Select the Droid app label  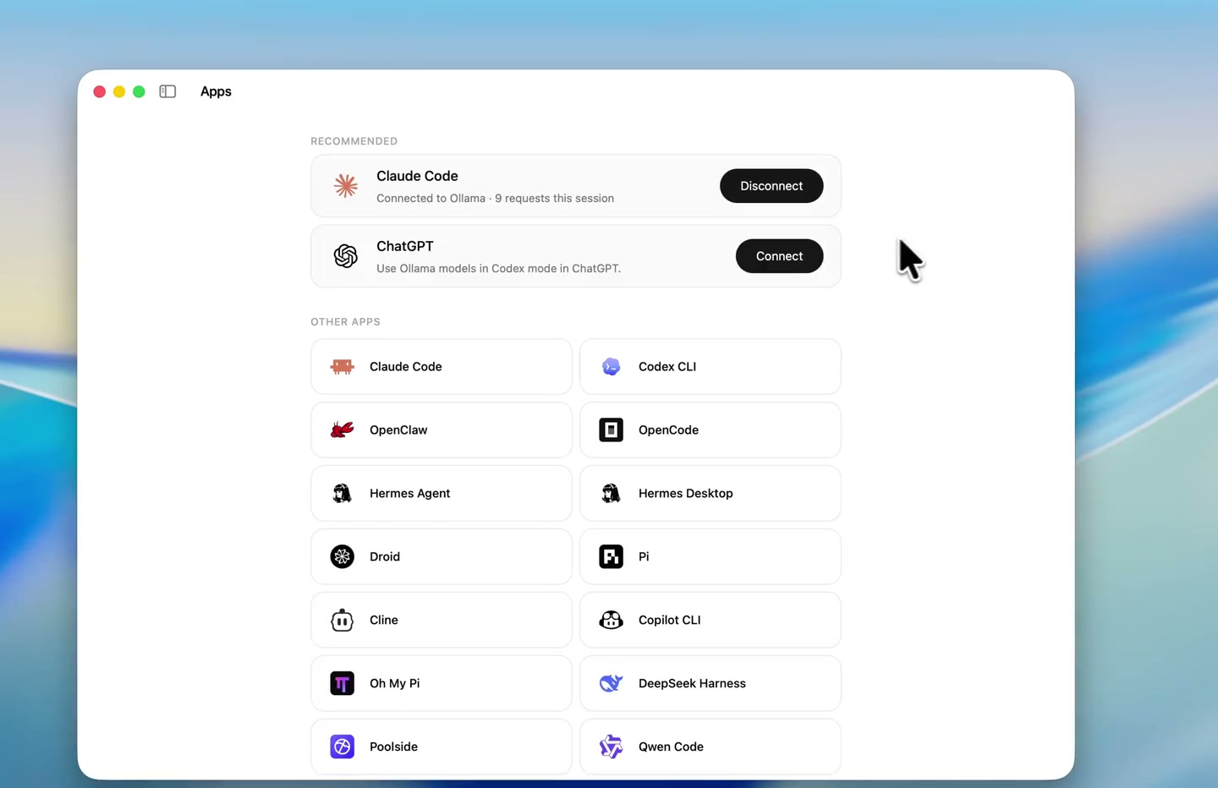pyautogui.click(x=385, y=557)
